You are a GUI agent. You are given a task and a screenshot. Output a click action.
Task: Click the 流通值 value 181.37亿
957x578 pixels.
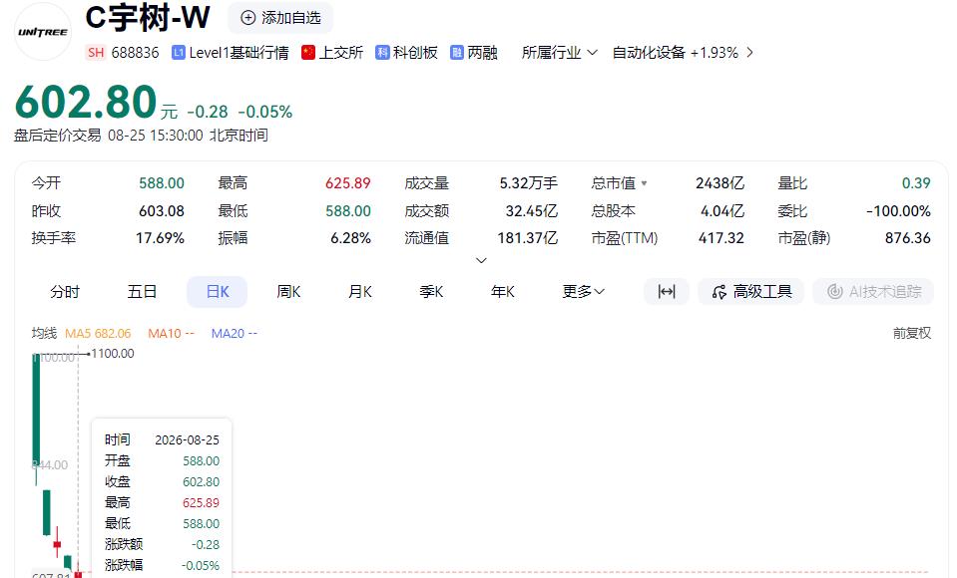coord(527,238)
